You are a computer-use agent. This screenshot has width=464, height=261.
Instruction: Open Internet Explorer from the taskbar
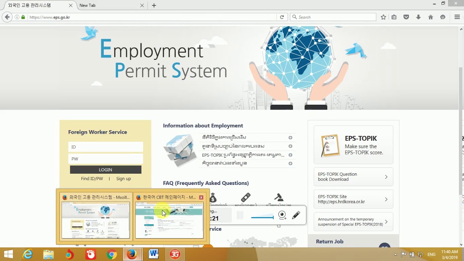[28, 254]
